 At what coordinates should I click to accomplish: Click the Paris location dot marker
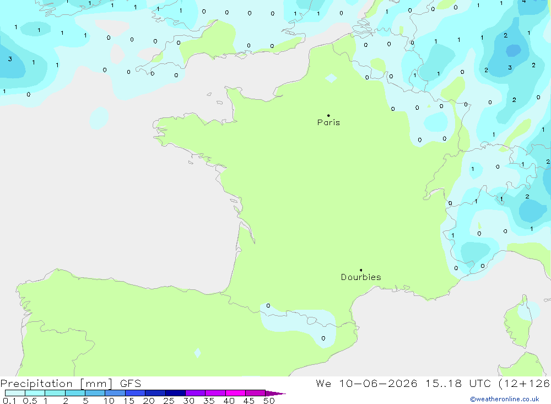click(x=328, y=115)
